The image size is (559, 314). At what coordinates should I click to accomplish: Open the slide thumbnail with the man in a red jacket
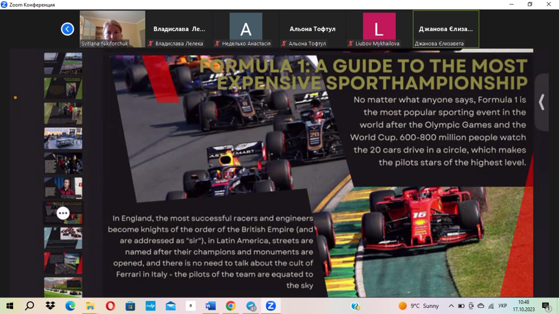point(63,188)
